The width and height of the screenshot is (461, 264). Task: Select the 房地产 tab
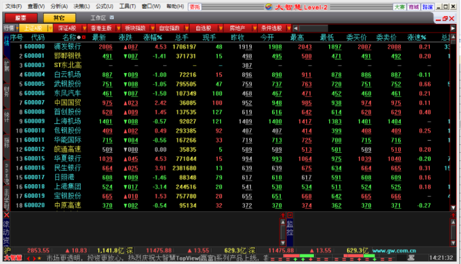tap(238, 28)
